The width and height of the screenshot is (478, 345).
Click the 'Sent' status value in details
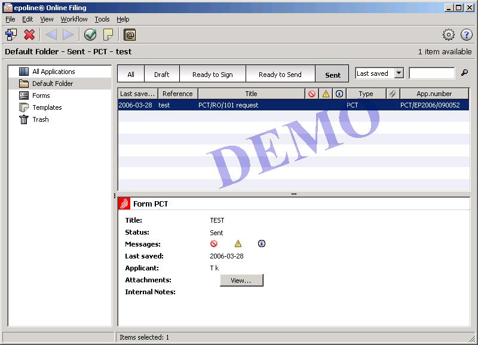pyautogui.click(x=216, y=233)
